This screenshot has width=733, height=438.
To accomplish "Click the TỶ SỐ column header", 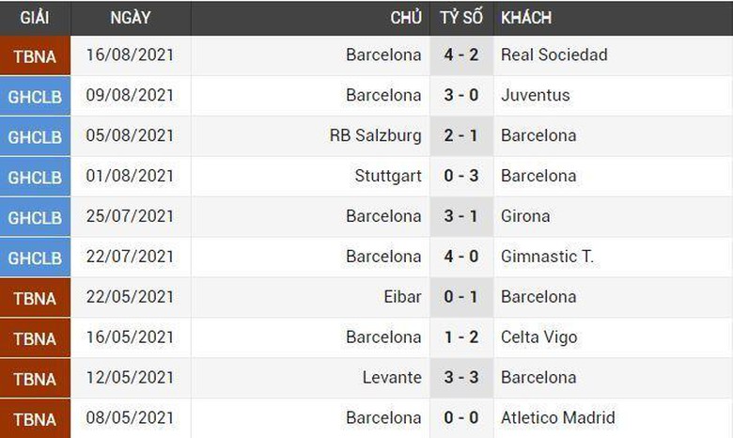I will pos(461,18).
